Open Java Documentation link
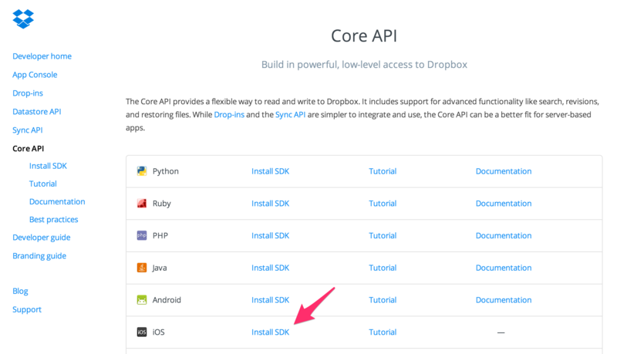 coord(504,268)
